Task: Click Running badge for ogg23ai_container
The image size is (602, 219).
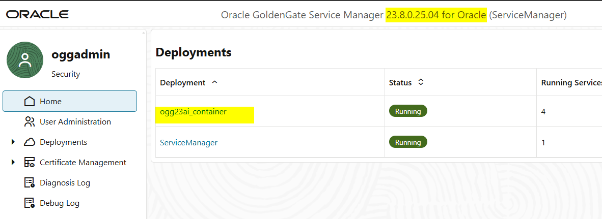Action: [408, 111]
